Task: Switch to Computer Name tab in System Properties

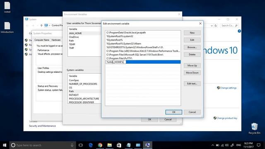Action: point(42,40)
